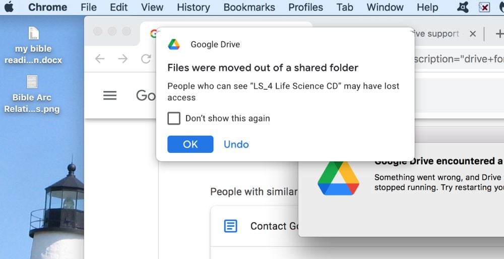Click the red X menu bar icon
This screenshot has height=259, width=504.
pos(484,7)
